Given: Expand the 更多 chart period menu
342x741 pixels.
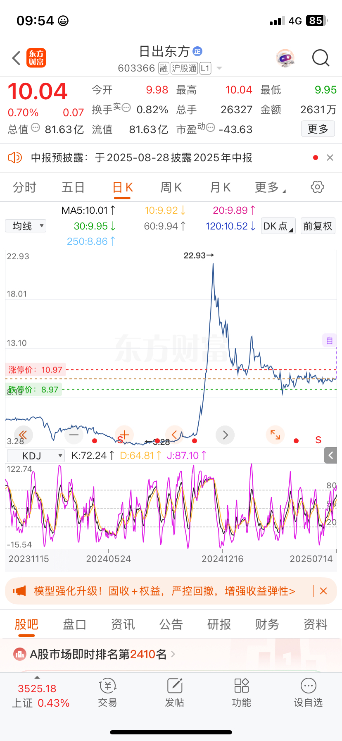Looking at the screenshot, I should pos(270,187).
